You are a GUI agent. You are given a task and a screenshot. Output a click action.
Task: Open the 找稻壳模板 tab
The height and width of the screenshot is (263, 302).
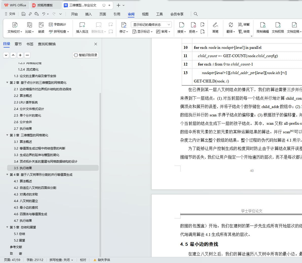coord(46,5)
